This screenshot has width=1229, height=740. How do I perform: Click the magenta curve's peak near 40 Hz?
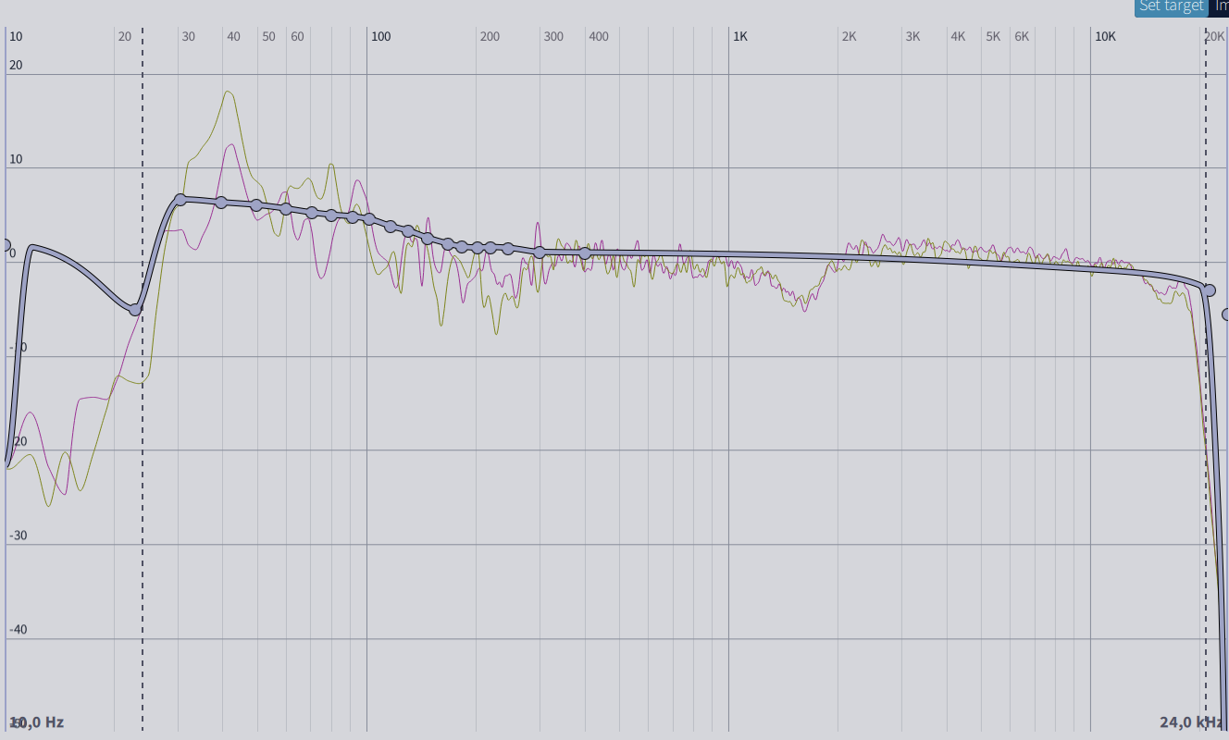point(228,145)
